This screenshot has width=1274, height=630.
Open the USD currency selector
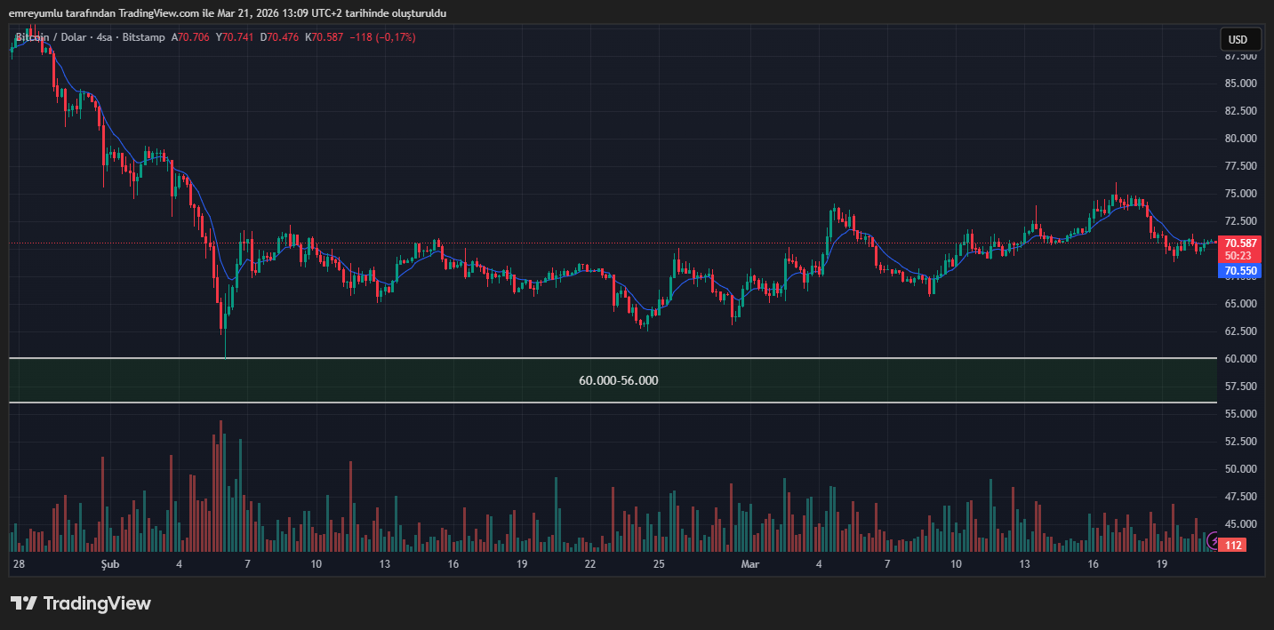pos(1238,39)
